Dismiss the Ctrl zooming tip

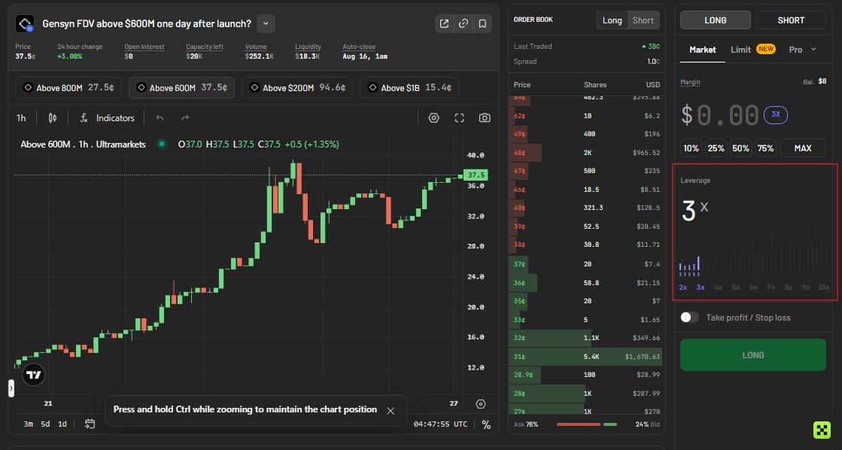391,411
